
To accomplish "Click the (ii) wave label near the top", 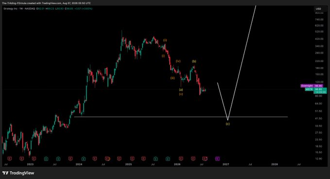I will (165, 40).
